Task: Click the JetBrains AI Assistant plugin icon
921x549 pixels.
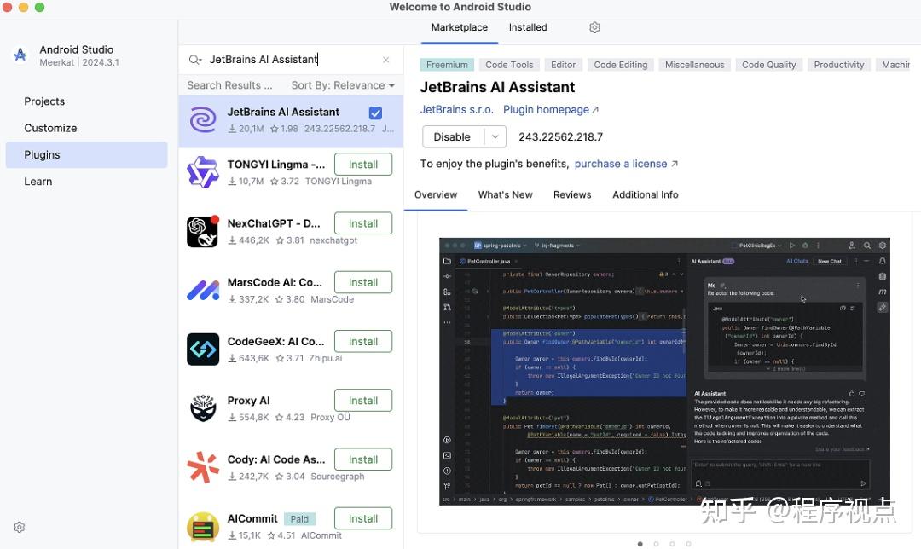Action: pyautogui.click(x=202, y=119)
